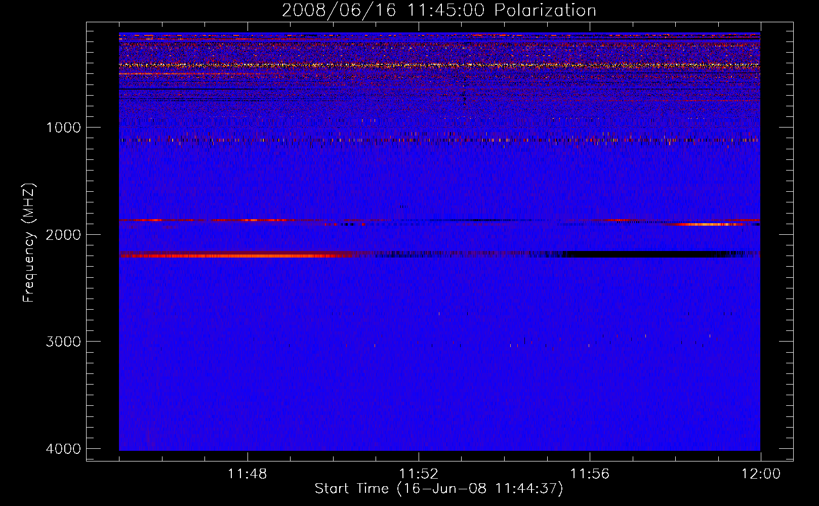Click the 'Start Time' x-axis label
This screenshot has height=506, width=819.
(438, 489)
